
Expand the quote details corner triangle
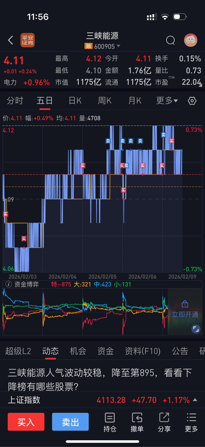tap(200, 85)
